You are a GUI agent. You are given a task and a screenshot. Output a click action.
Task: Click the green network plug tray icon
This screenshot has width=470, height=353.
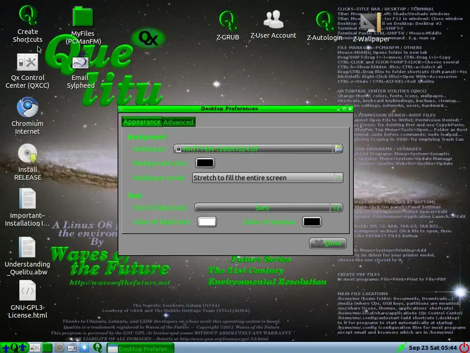pos(401,348)
